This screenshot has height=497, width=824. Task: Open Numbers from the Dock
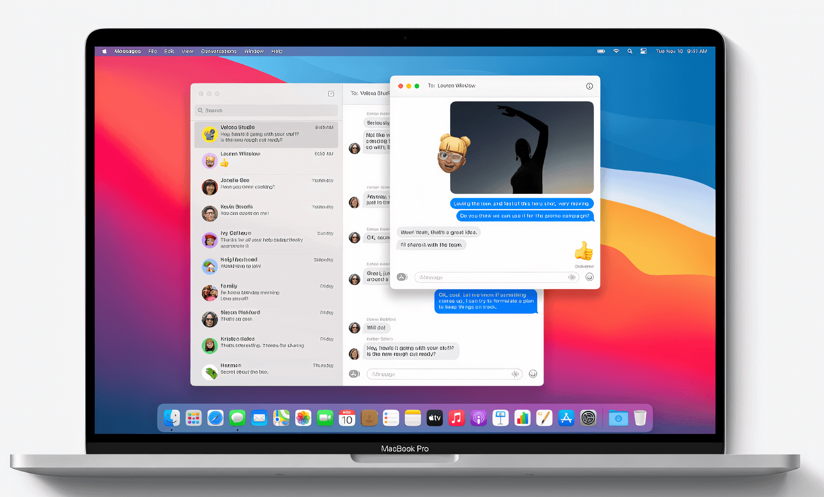coord(522,418)
